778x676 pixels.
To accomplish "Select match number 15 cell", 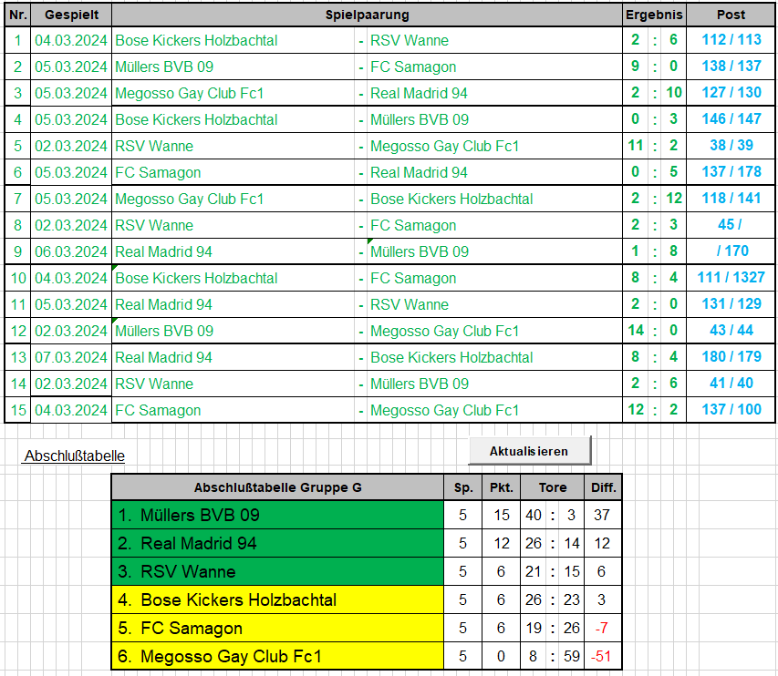I will pos(18,410).
